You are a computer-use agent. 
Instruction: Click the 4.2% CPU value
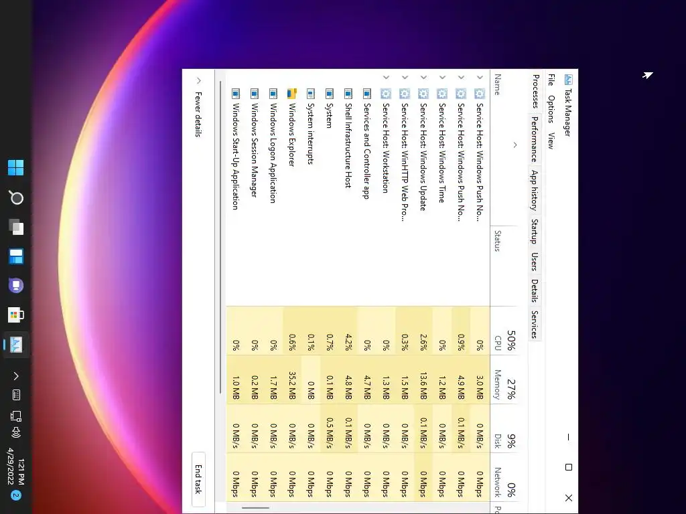click(x=348, y=342)
